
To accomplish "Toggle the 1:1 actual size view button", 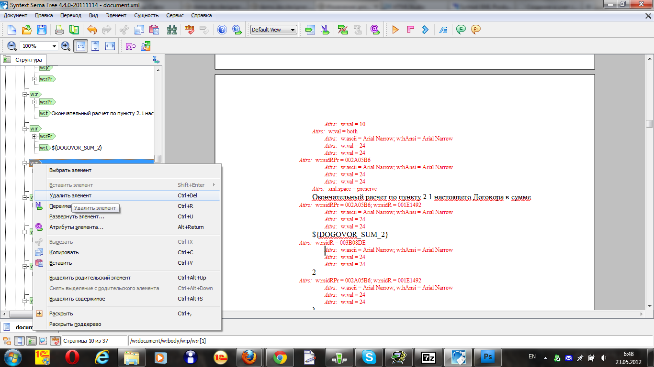I will click(80, 46).
